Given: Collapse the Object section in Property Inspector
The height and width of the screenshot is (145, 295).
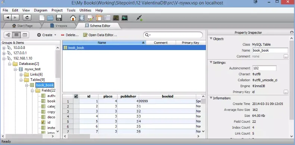Looking at the screenshot, I should pyautogui.click(x=211, y=39).
